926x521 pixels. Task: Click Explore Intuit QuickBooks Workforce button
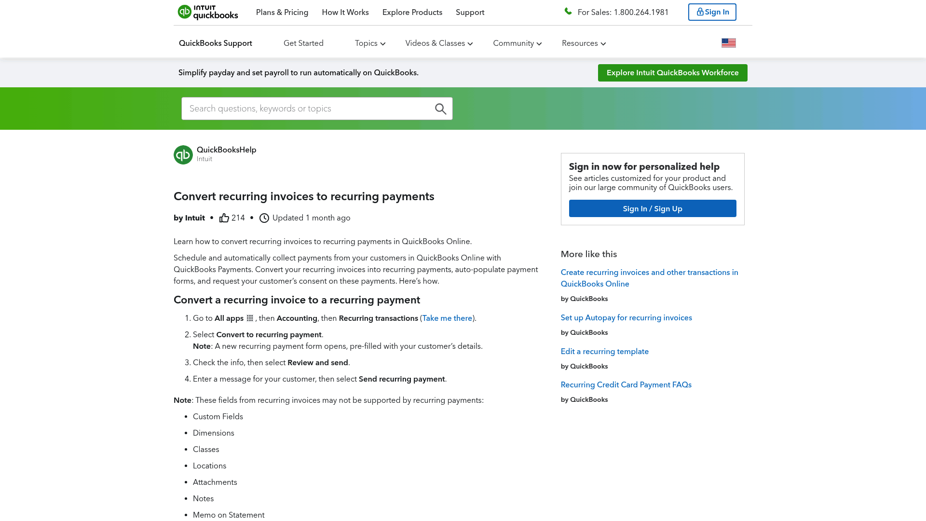pos(672,73)
